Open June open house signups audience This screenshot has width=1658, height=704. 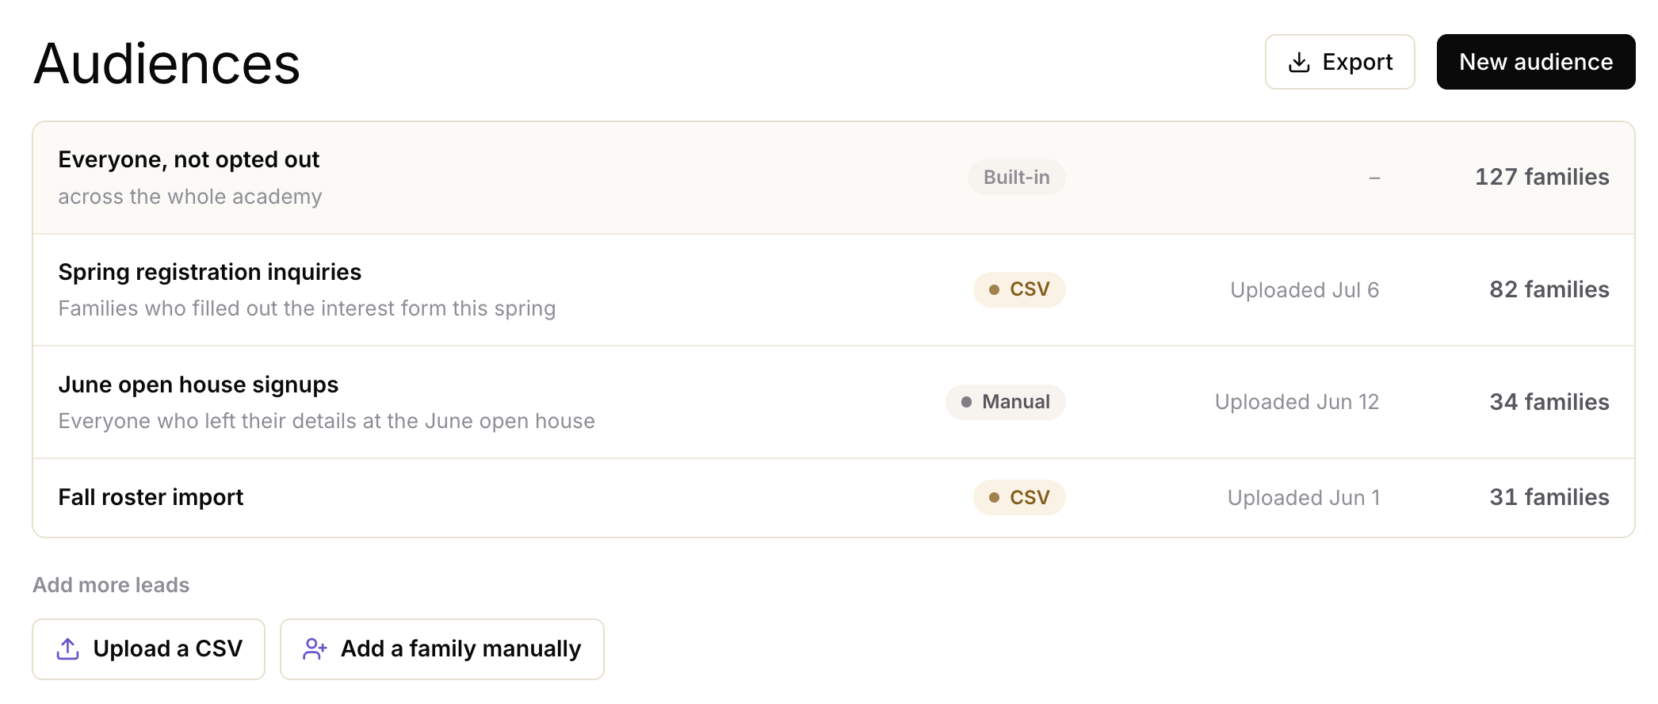[834, 402]
